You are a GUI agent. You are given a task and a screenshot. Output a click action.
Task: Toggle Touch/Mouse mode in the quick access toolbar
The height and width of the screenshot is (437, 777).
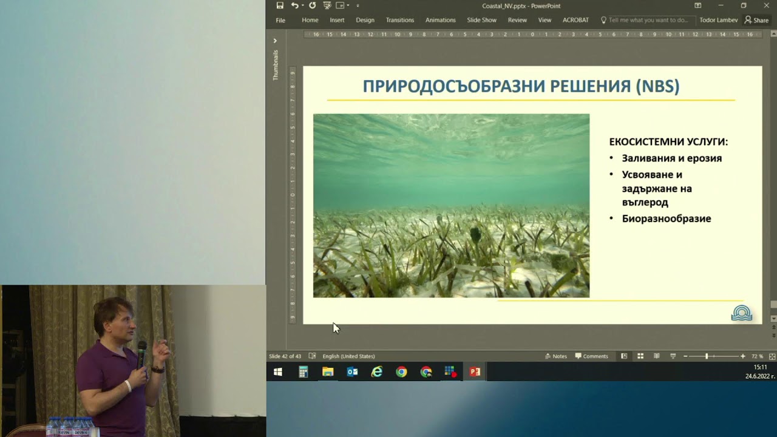pos(340,5)
